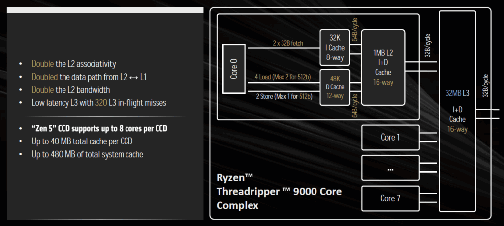Image resolution: width=504 pixels, height=226 pixels.
Task: Click the 'Double the L2 associativity' bullet
Action: [x=74, y=64]
